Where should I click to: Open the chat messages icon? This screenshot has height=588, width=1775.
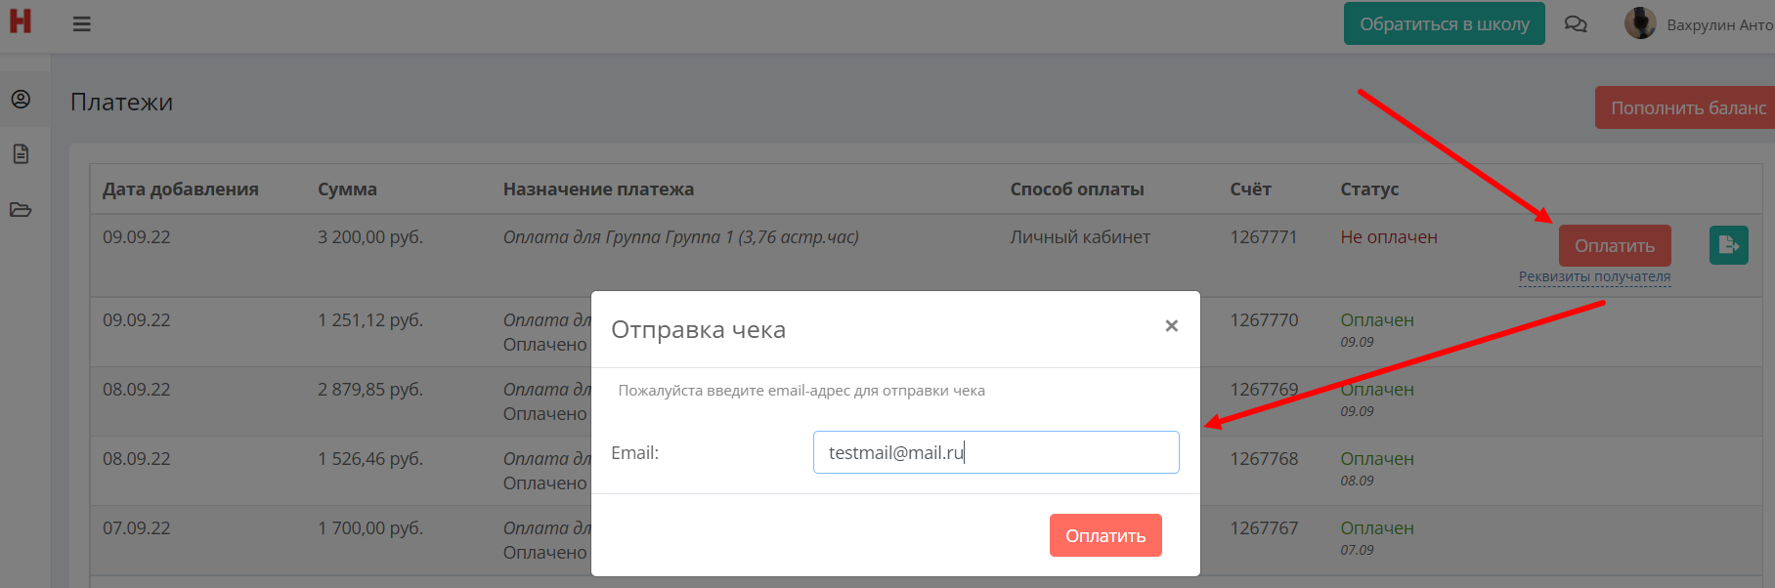point(1576,24)
